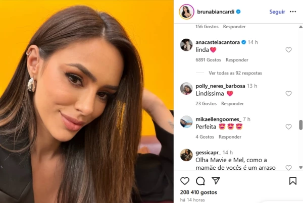Click Responder under mikaellengoomes_'s comment
Viewport: 303px width, 203px height.
point(230,137)
